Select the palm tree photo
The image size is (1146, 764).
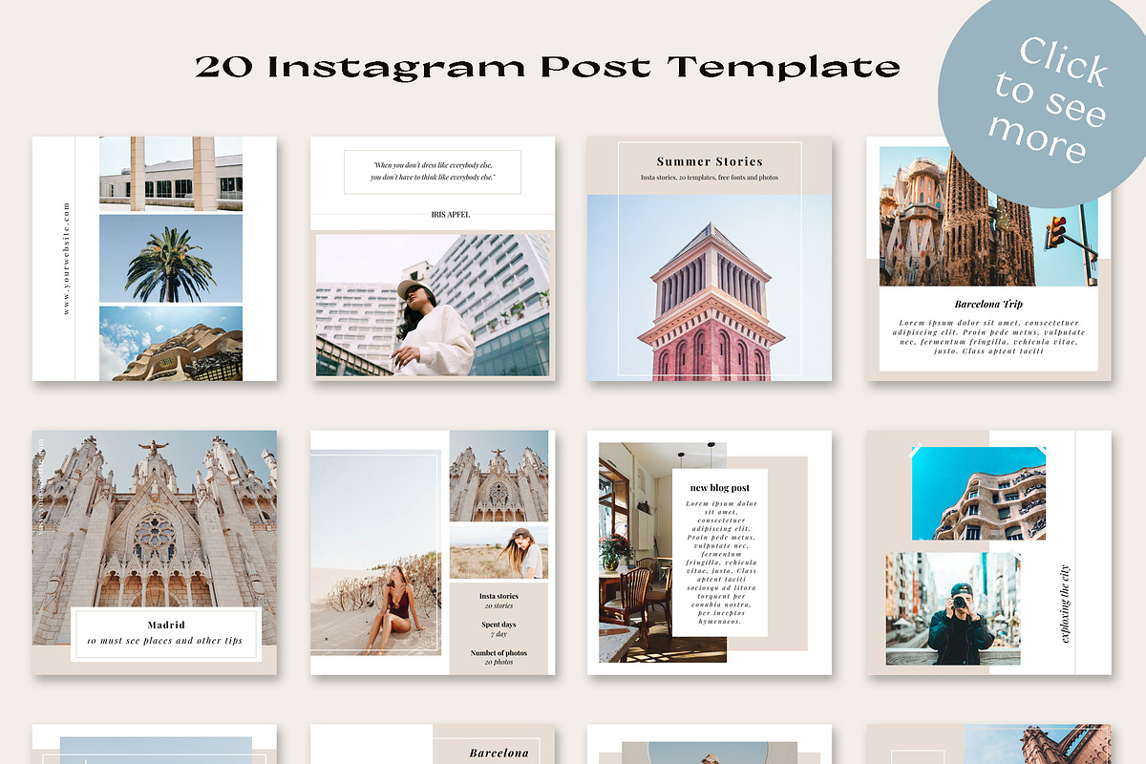(171, 259)
